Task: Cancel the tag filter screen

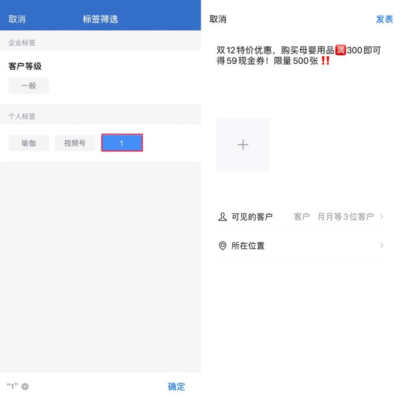Action: (17, 19)
